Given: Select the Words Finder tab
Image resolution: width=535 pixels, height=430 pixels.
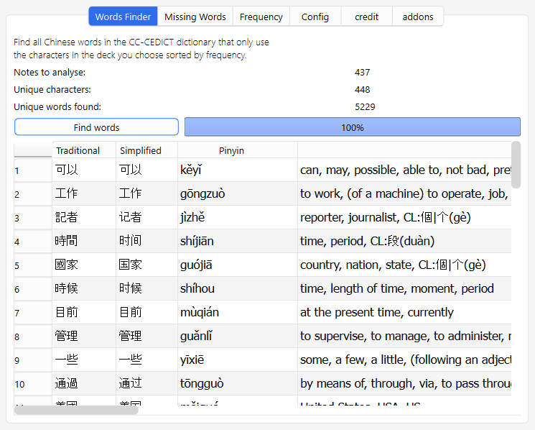Looking at the screenshot, I should click(123, 17).
